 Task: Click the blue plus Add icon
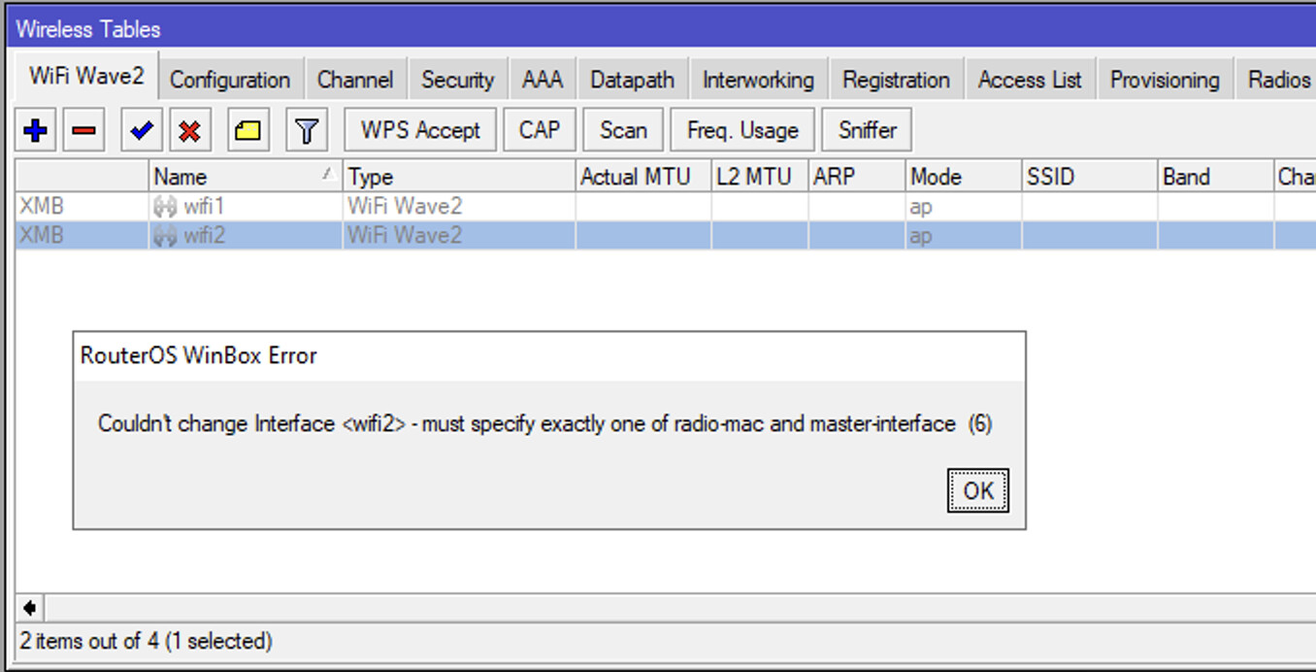click(x=36, y=130)
